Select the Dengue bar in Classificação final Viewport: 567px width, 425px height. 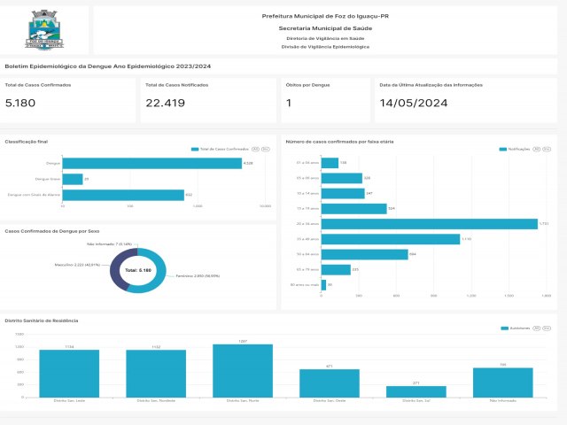coord(152,163)
